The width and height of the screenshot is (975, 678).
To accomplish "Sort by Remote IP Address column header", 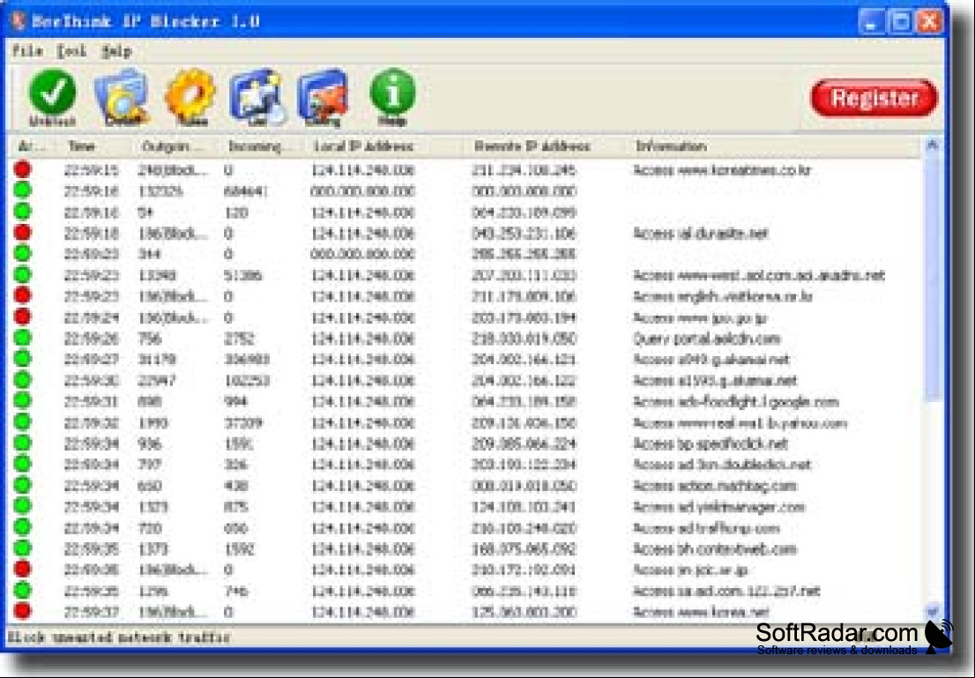I will [532, 146].
